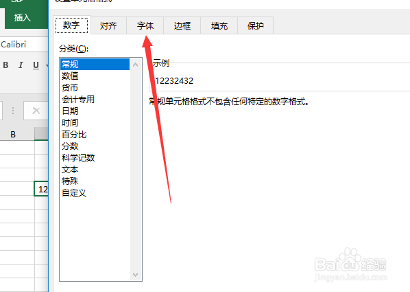Toggle Italic in Excel ribbon

click(x=21, y=65)
